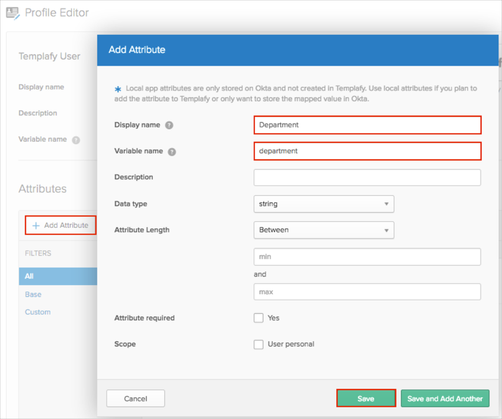Click help icon beside Variable name in dialog

pyautogui.click(x=172, y=152)
